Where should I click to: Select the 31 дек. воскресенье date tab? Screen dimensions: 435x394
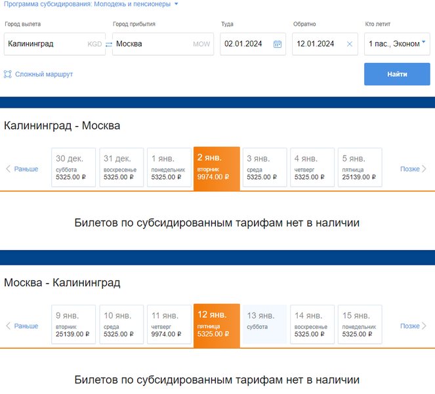pyautogui.click(x=121, y=167)
